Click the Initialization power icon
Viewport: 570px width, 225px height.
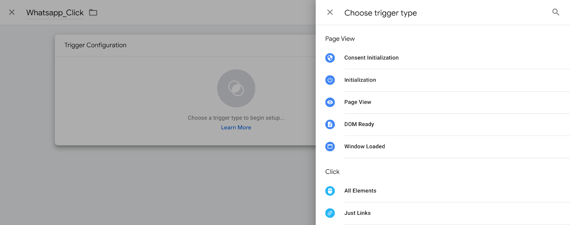330,80
